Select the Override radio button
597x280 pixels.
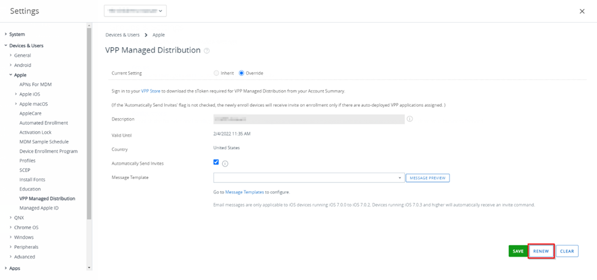click(x=241, y=73)
